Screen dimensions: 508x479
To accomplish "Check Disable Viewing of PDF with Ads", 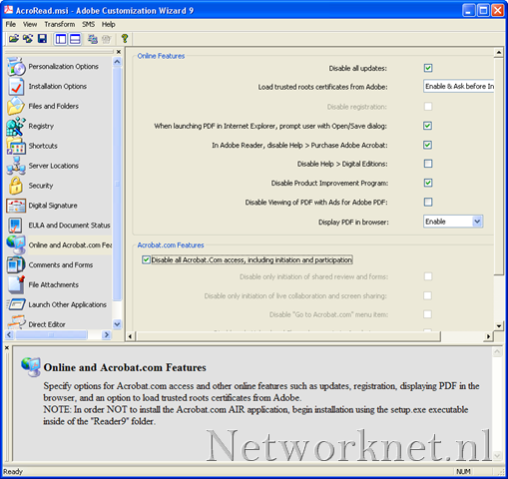I will [428, 202].
